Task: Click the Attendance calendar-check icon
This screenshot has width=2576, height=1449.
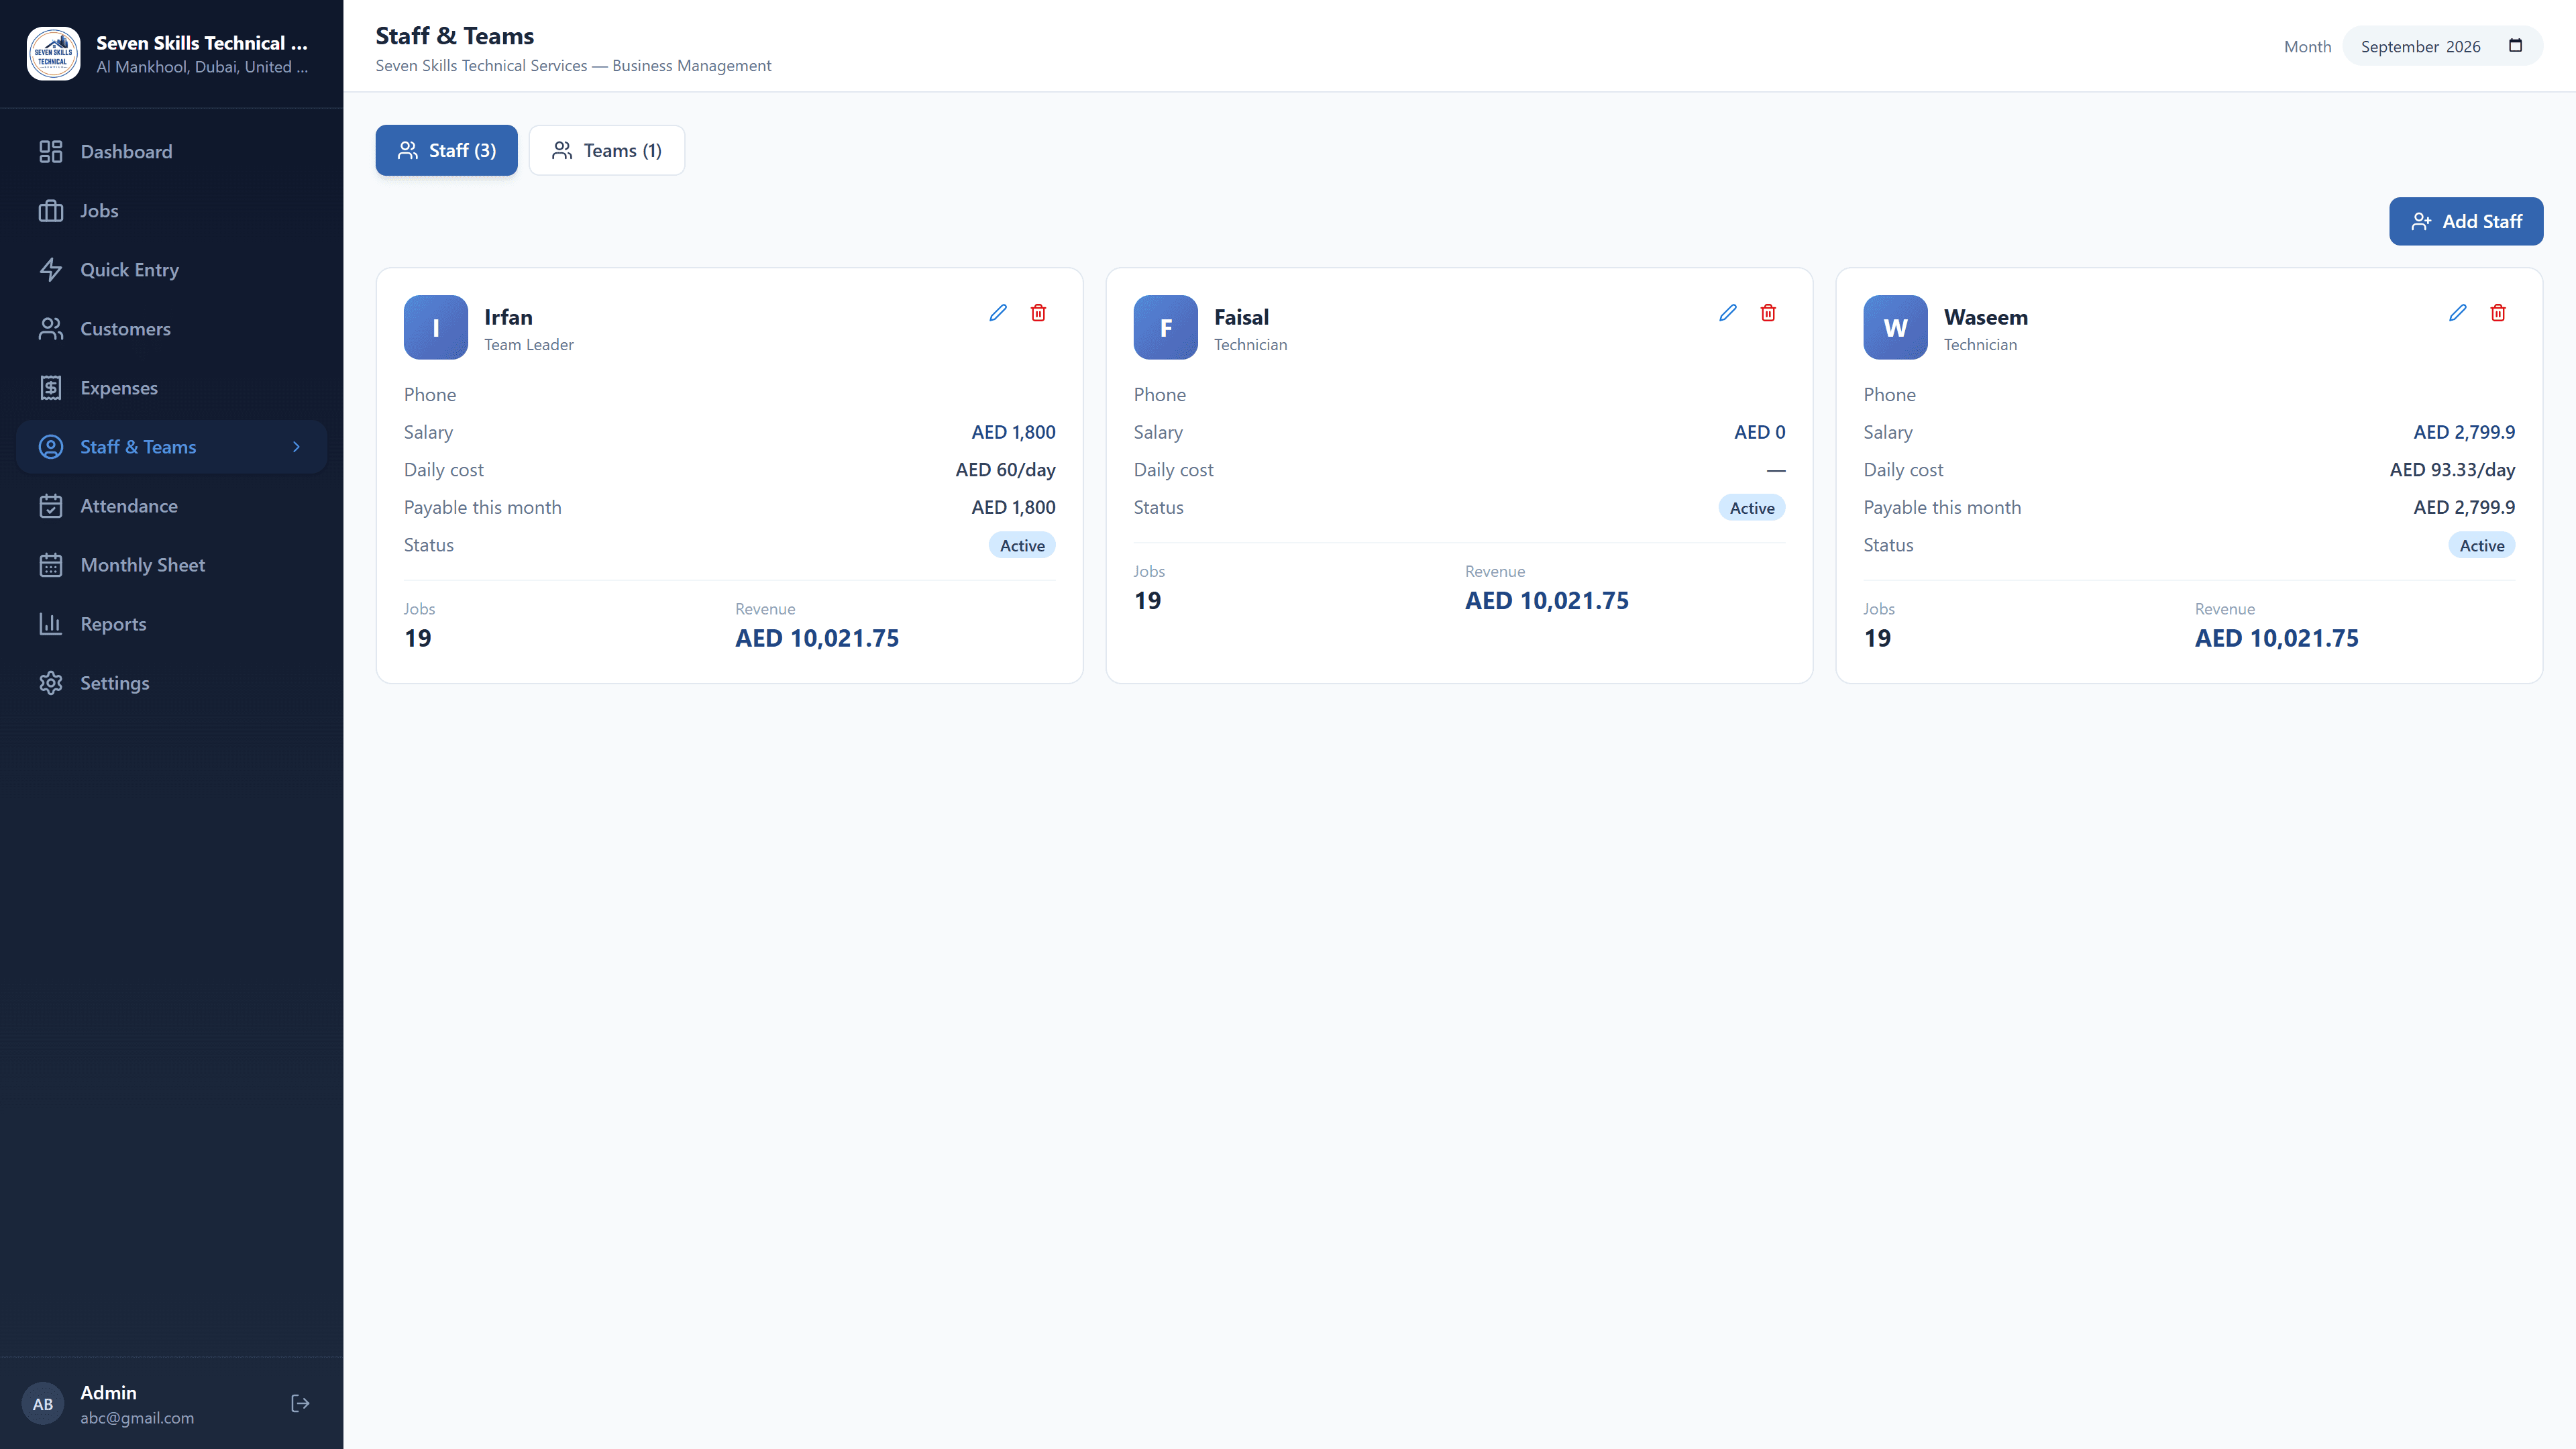Action: click(51, 506)
